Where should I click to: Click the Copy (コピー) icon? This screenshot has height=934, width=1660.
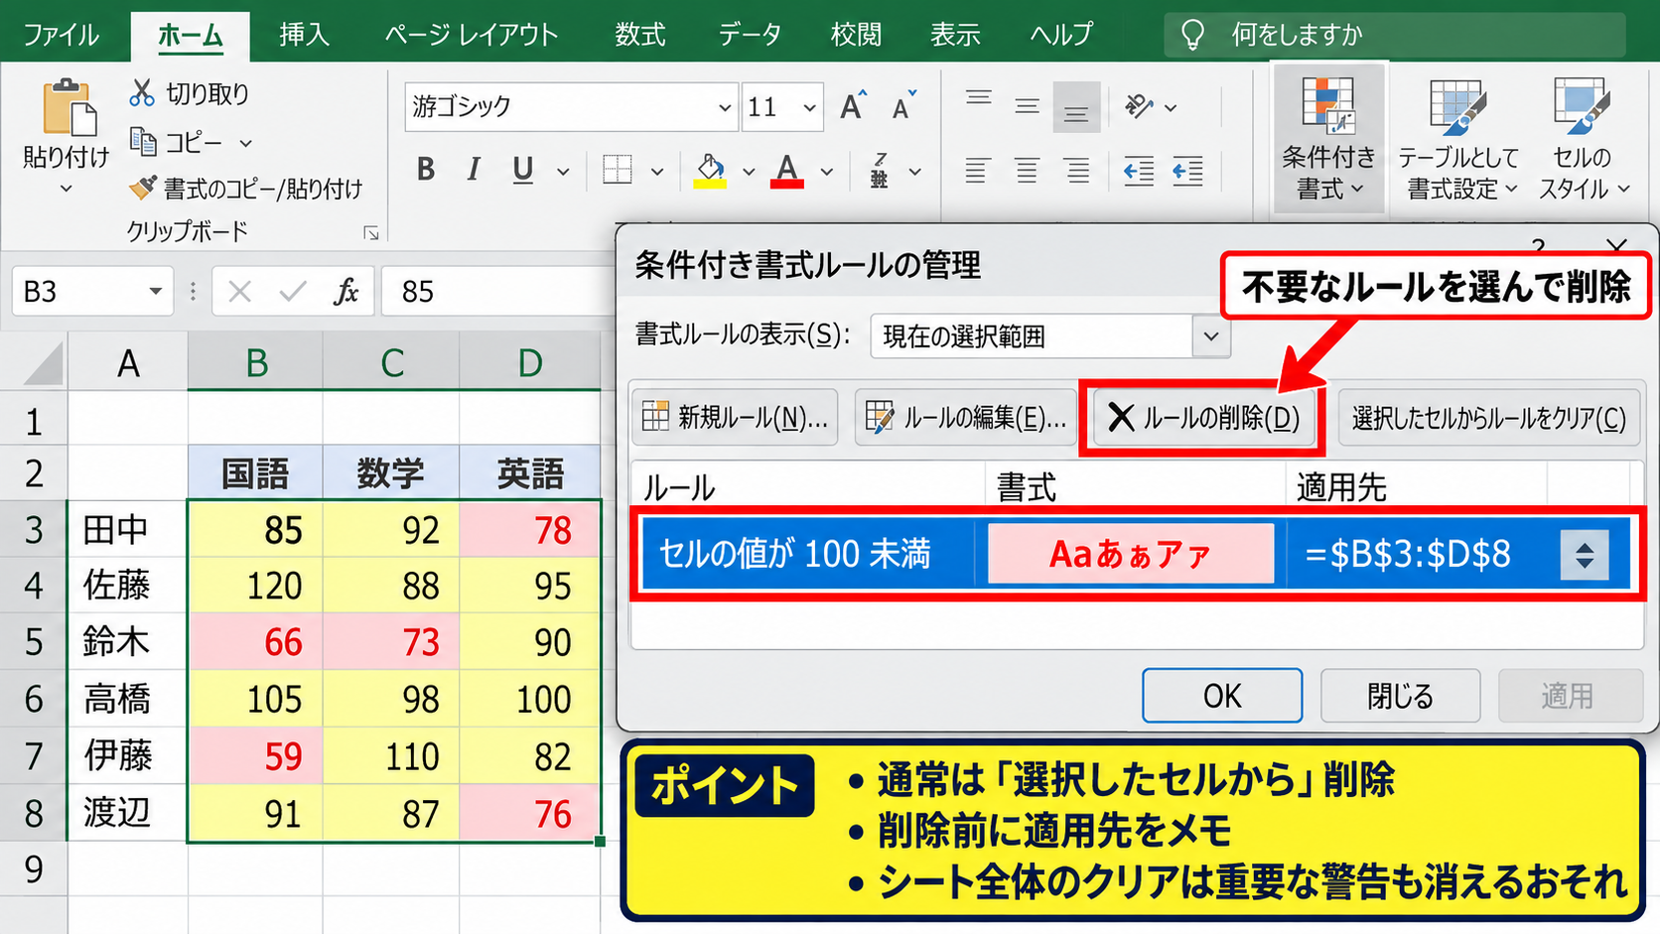pos(143,142)
